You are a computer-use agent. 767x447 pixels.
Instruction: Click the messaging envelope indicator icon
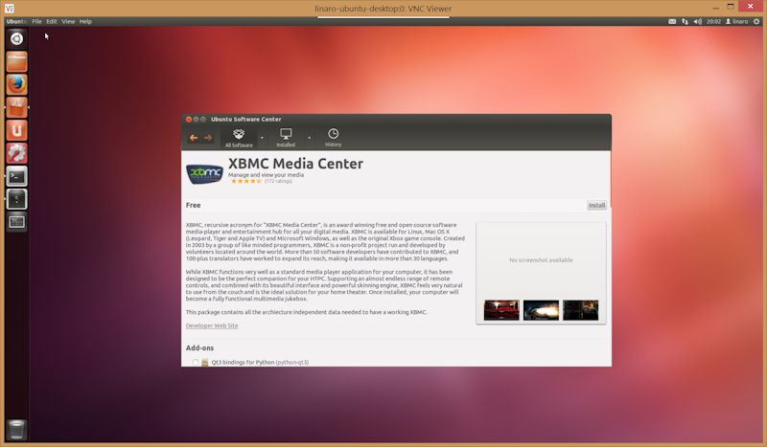tap(672, 21)
